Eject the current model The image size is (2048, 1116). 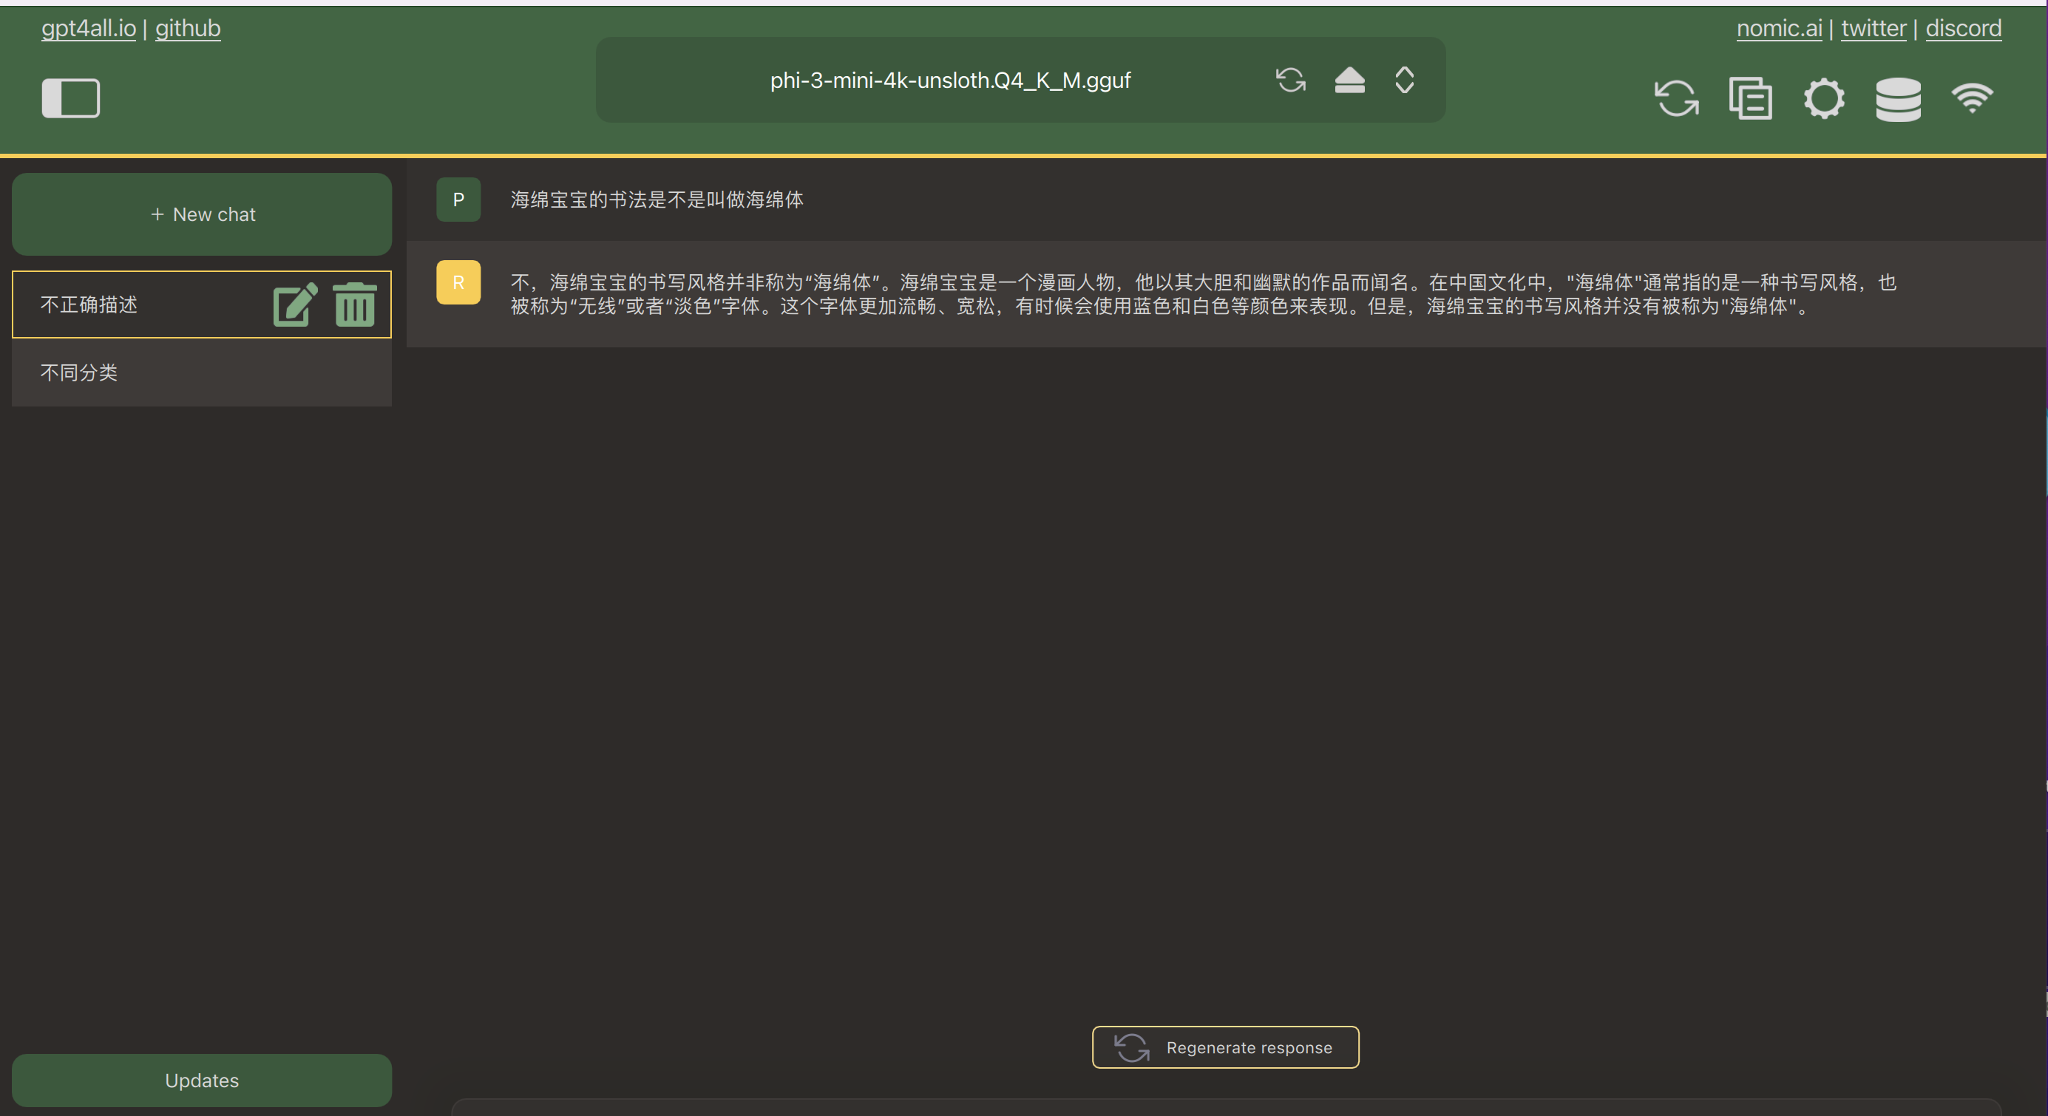pyautogui.click(x=1349, y=80)
